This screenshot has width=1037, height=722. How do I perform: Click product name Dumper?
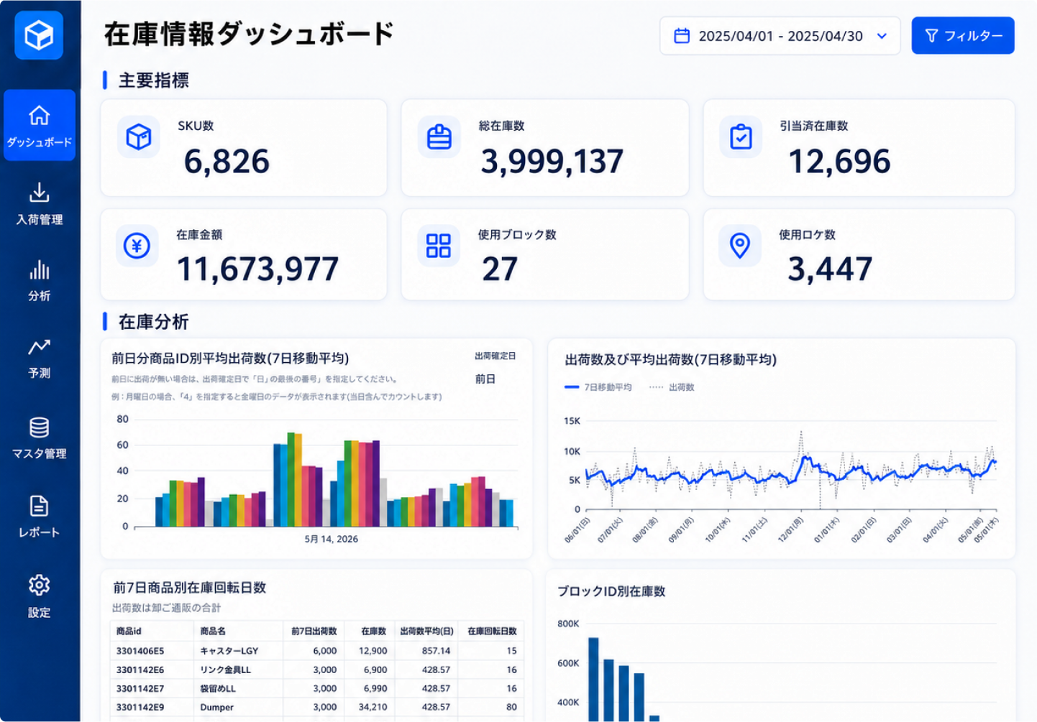pyautogui.click(x=217, y=707)
